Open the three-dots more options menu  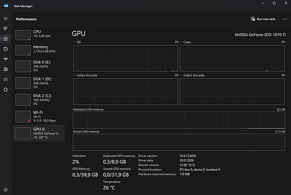coord(285,19)
